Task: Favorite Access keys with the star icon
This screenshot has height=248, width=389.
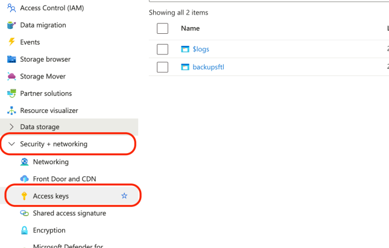Action: coord(124,196)
